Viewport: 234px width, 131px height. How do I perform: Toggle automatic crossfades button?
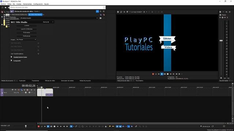[120, 126]
